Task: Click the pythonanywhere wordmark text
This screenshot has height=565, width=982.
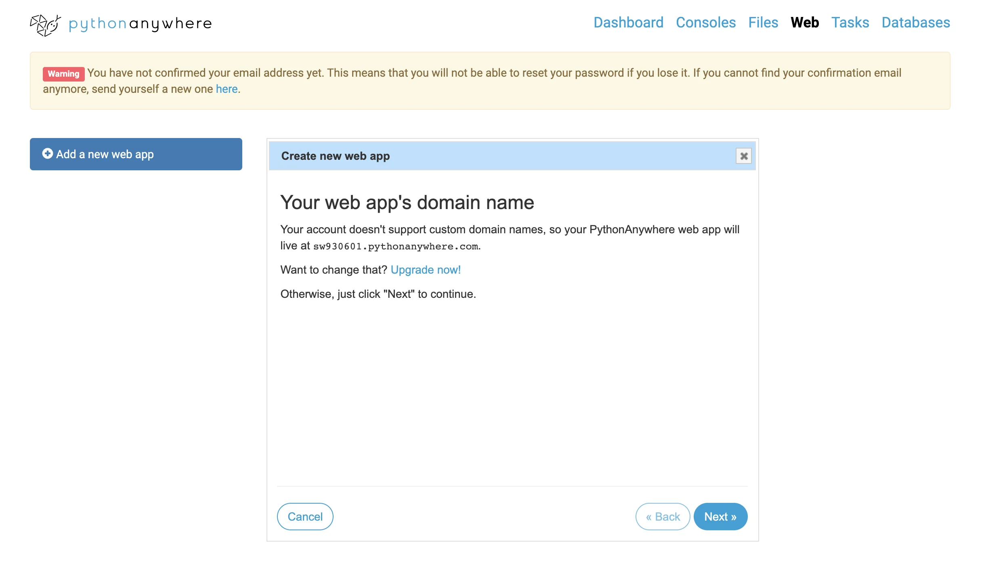Action: 140,23
